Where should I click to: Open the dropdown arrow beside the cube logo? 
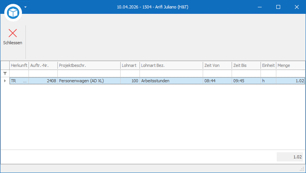pos(25,7)
